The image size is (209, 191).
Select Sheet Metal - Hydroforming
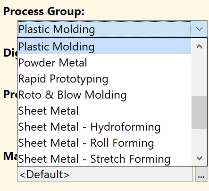click(x=104, y=127)
